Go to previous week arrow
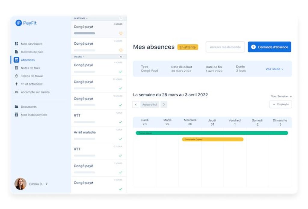Image resolution: width=308 pixels, height=209 pixels. 136,104
